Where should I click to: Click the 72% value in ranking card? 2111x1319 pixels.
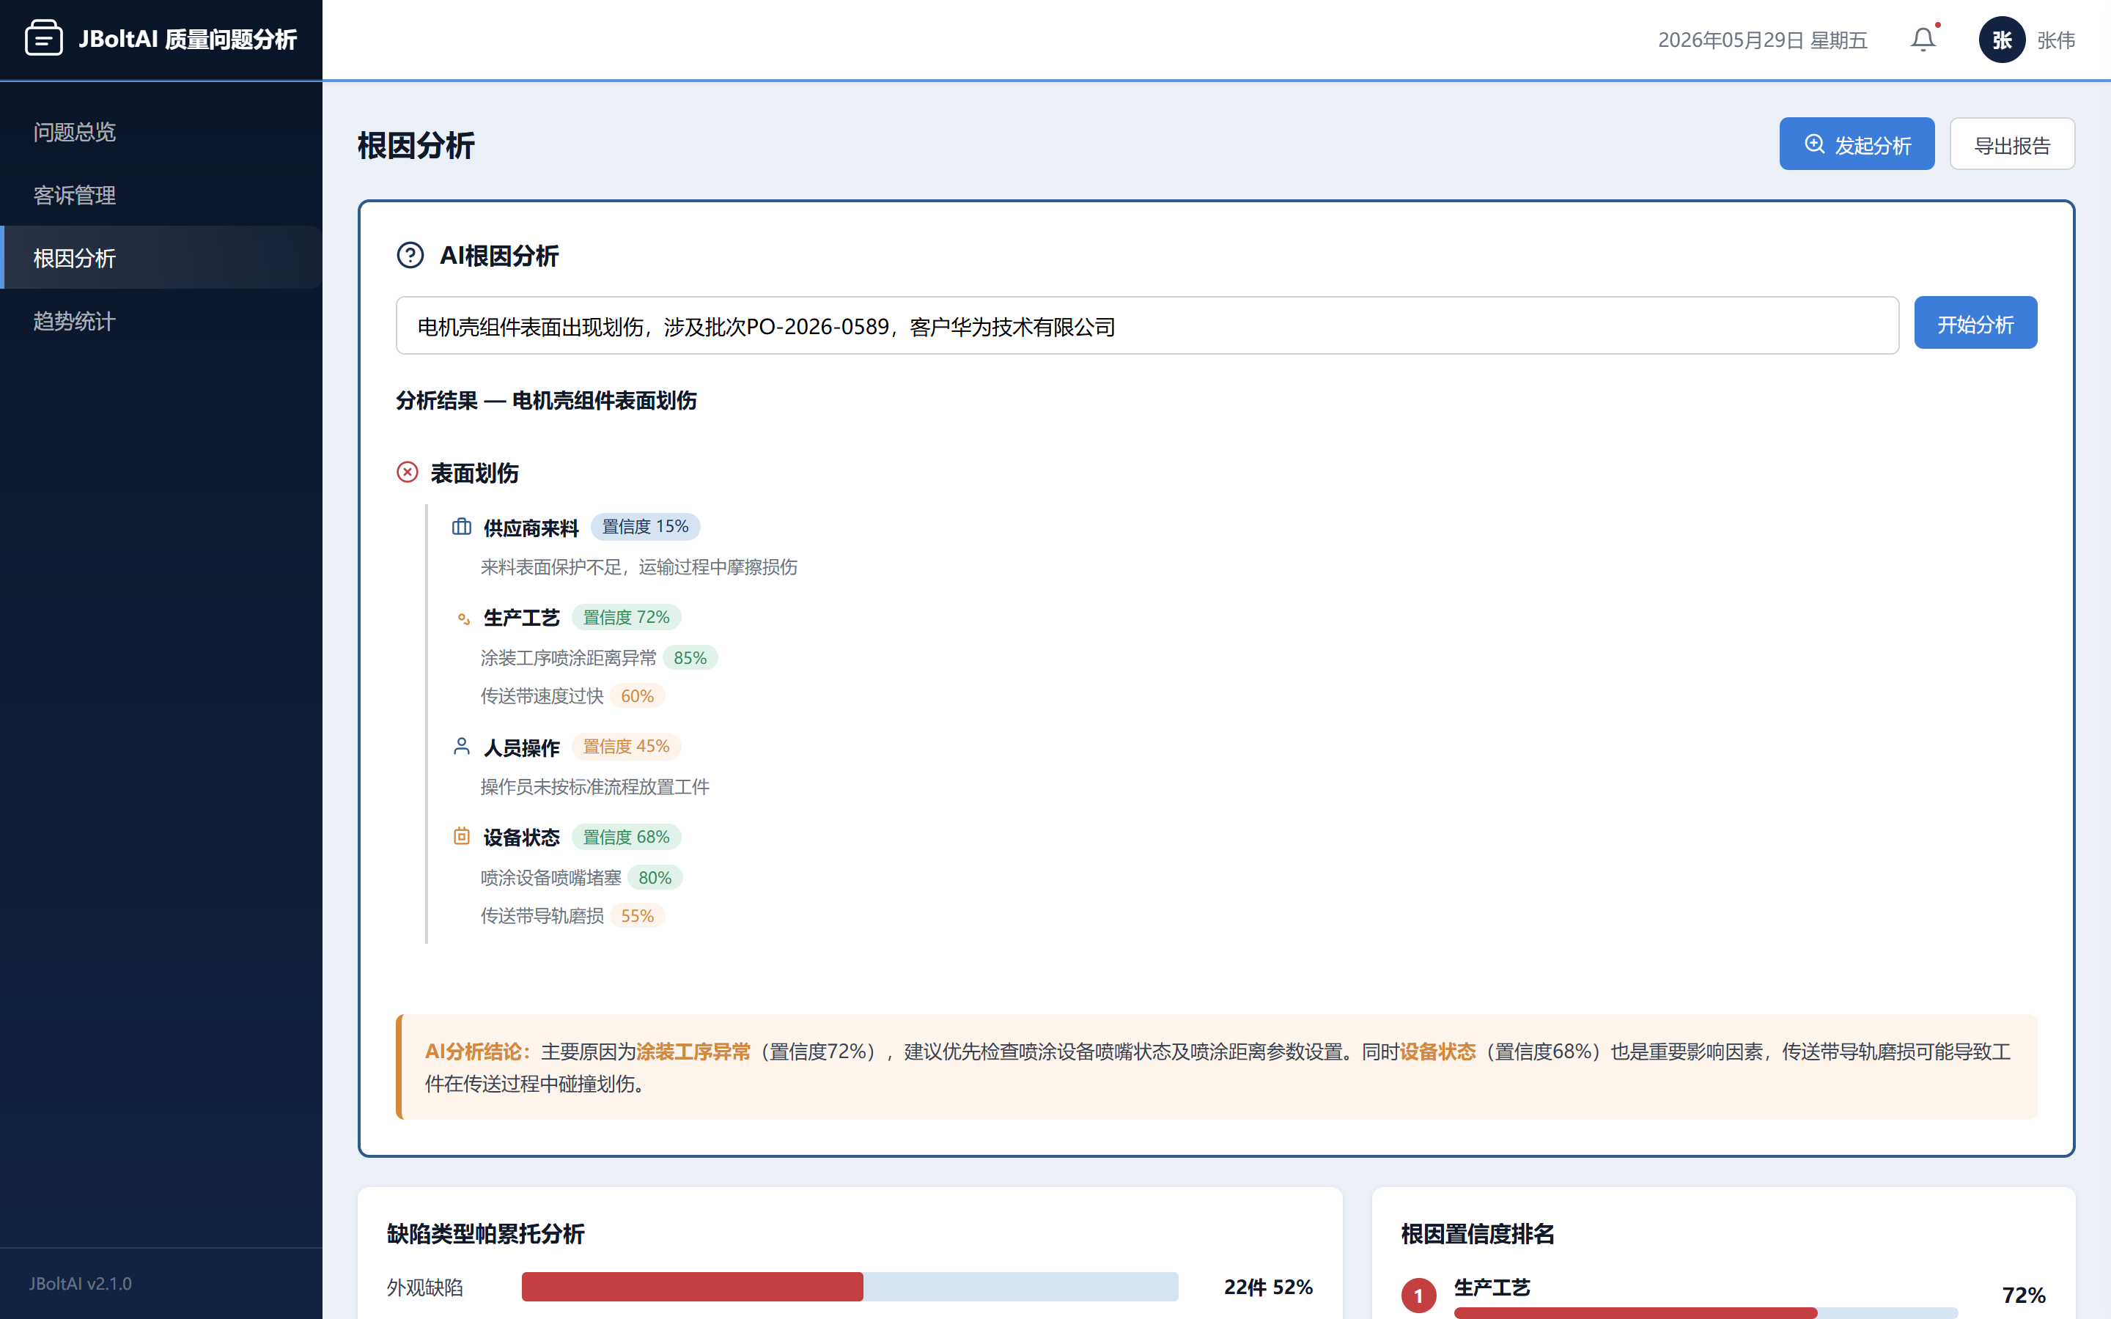2024,1295
